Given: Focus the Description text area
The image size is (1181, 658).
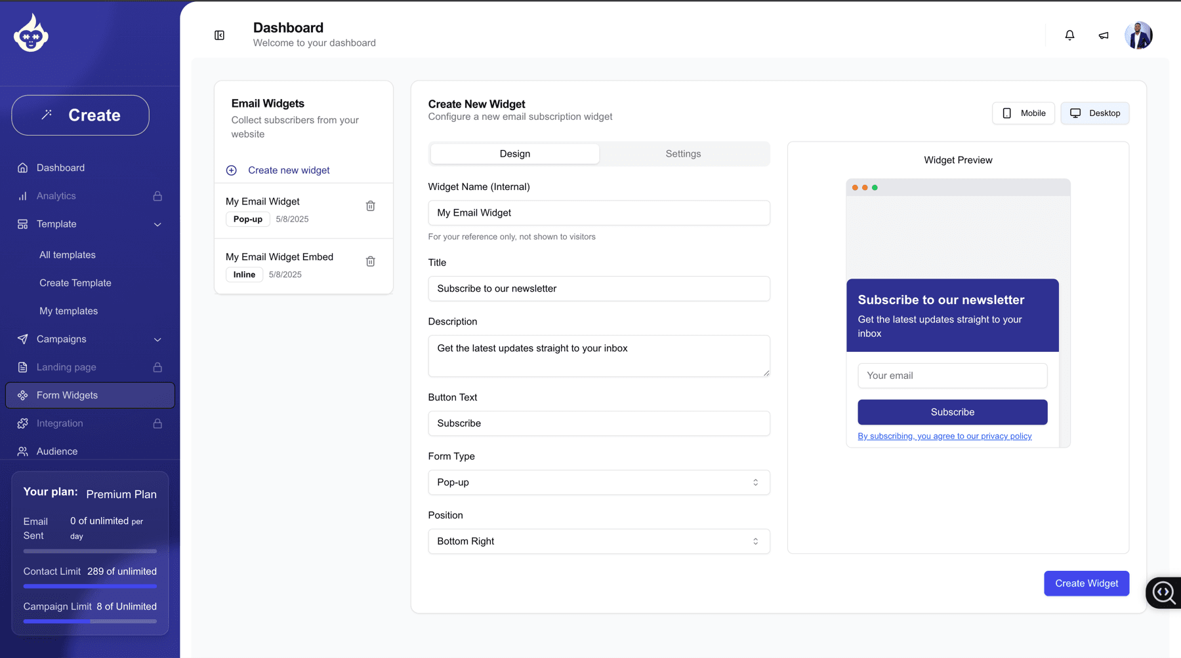Looking at the screenshot, I should (599, 356).
